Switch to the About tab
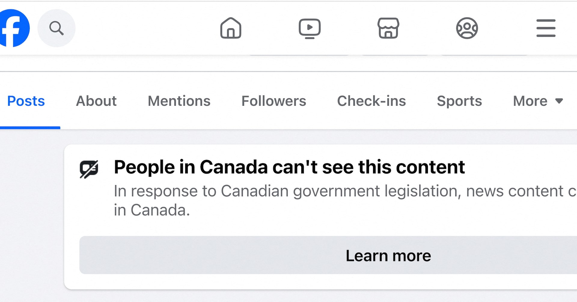Image resolution: width=577 pixels, height=302 pixels. 96,101
